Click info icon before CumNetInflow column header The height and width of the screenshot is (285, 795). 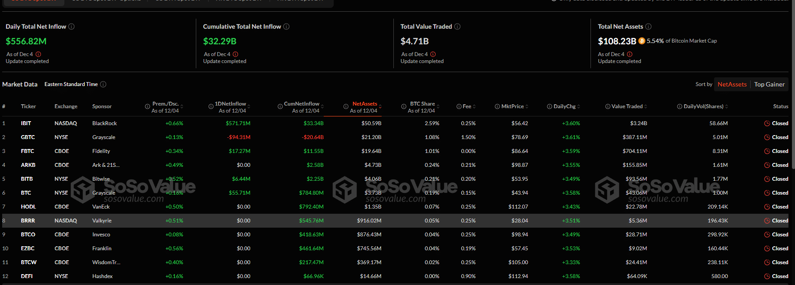click(280, 106)
